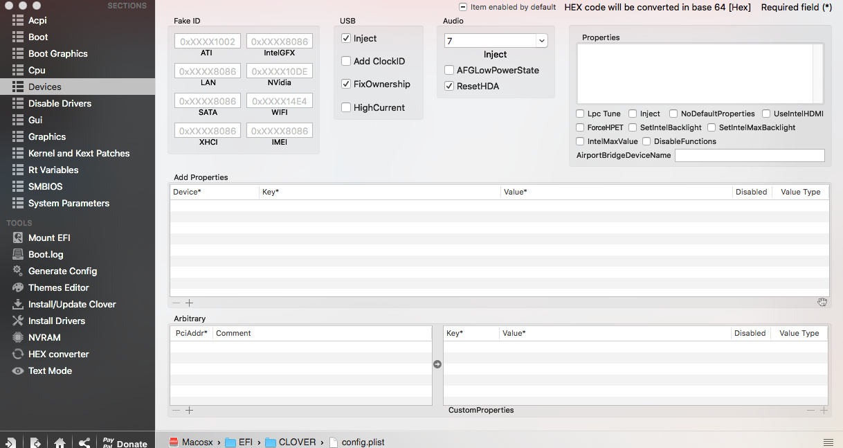843x448 pixels.
Task: Uncheck the ResetHDA checkbox
Action: coord(449,87)
